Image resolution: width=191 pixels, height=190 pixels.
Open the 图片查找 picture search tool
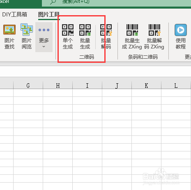coord(9,37)
